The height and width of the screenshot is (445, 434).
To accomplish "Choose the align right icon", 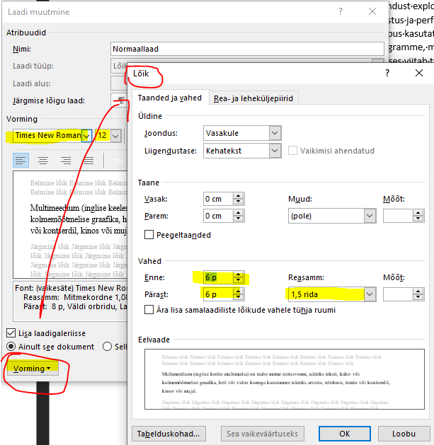I will (66, 161).
